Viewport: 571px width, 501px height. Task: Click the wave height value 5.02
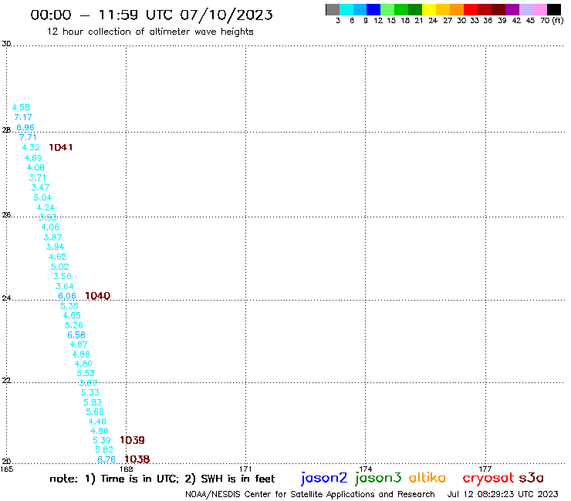pyautogui.click(x=59, y=267)
